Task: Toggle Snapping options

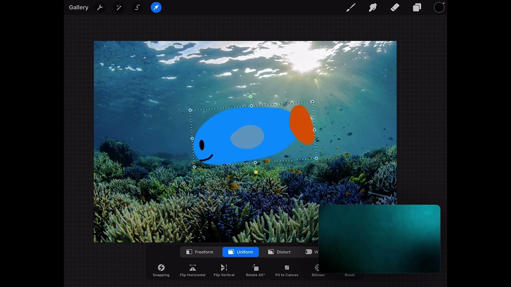Action: (161, 270)
